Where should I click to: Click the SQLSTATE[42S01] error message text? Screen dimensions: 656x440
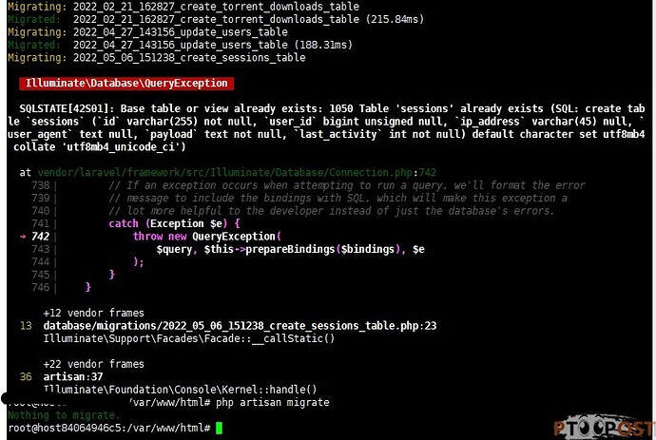pos(326,127)
